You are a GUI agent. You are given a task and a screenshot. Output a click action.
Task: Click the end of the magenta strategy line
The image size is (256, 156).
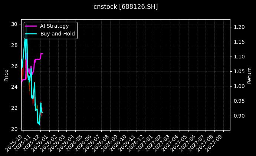coord(43,54)
